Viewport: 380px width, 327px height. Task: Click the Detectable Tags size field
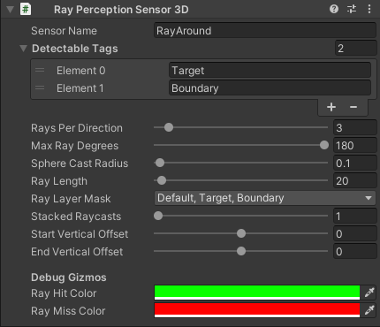point(356,49)
